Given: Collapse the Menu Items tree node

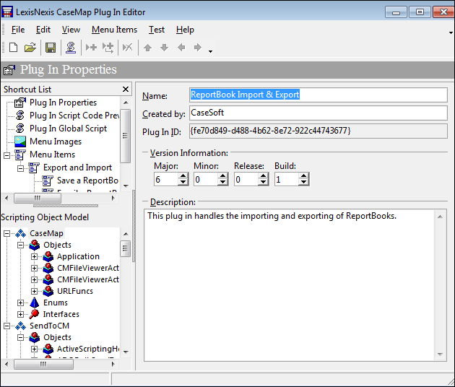Looking at the screenshot, I should (8, 155).
